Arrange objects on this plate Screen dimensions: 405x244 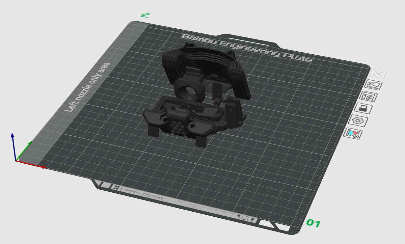tap(369, 97)
